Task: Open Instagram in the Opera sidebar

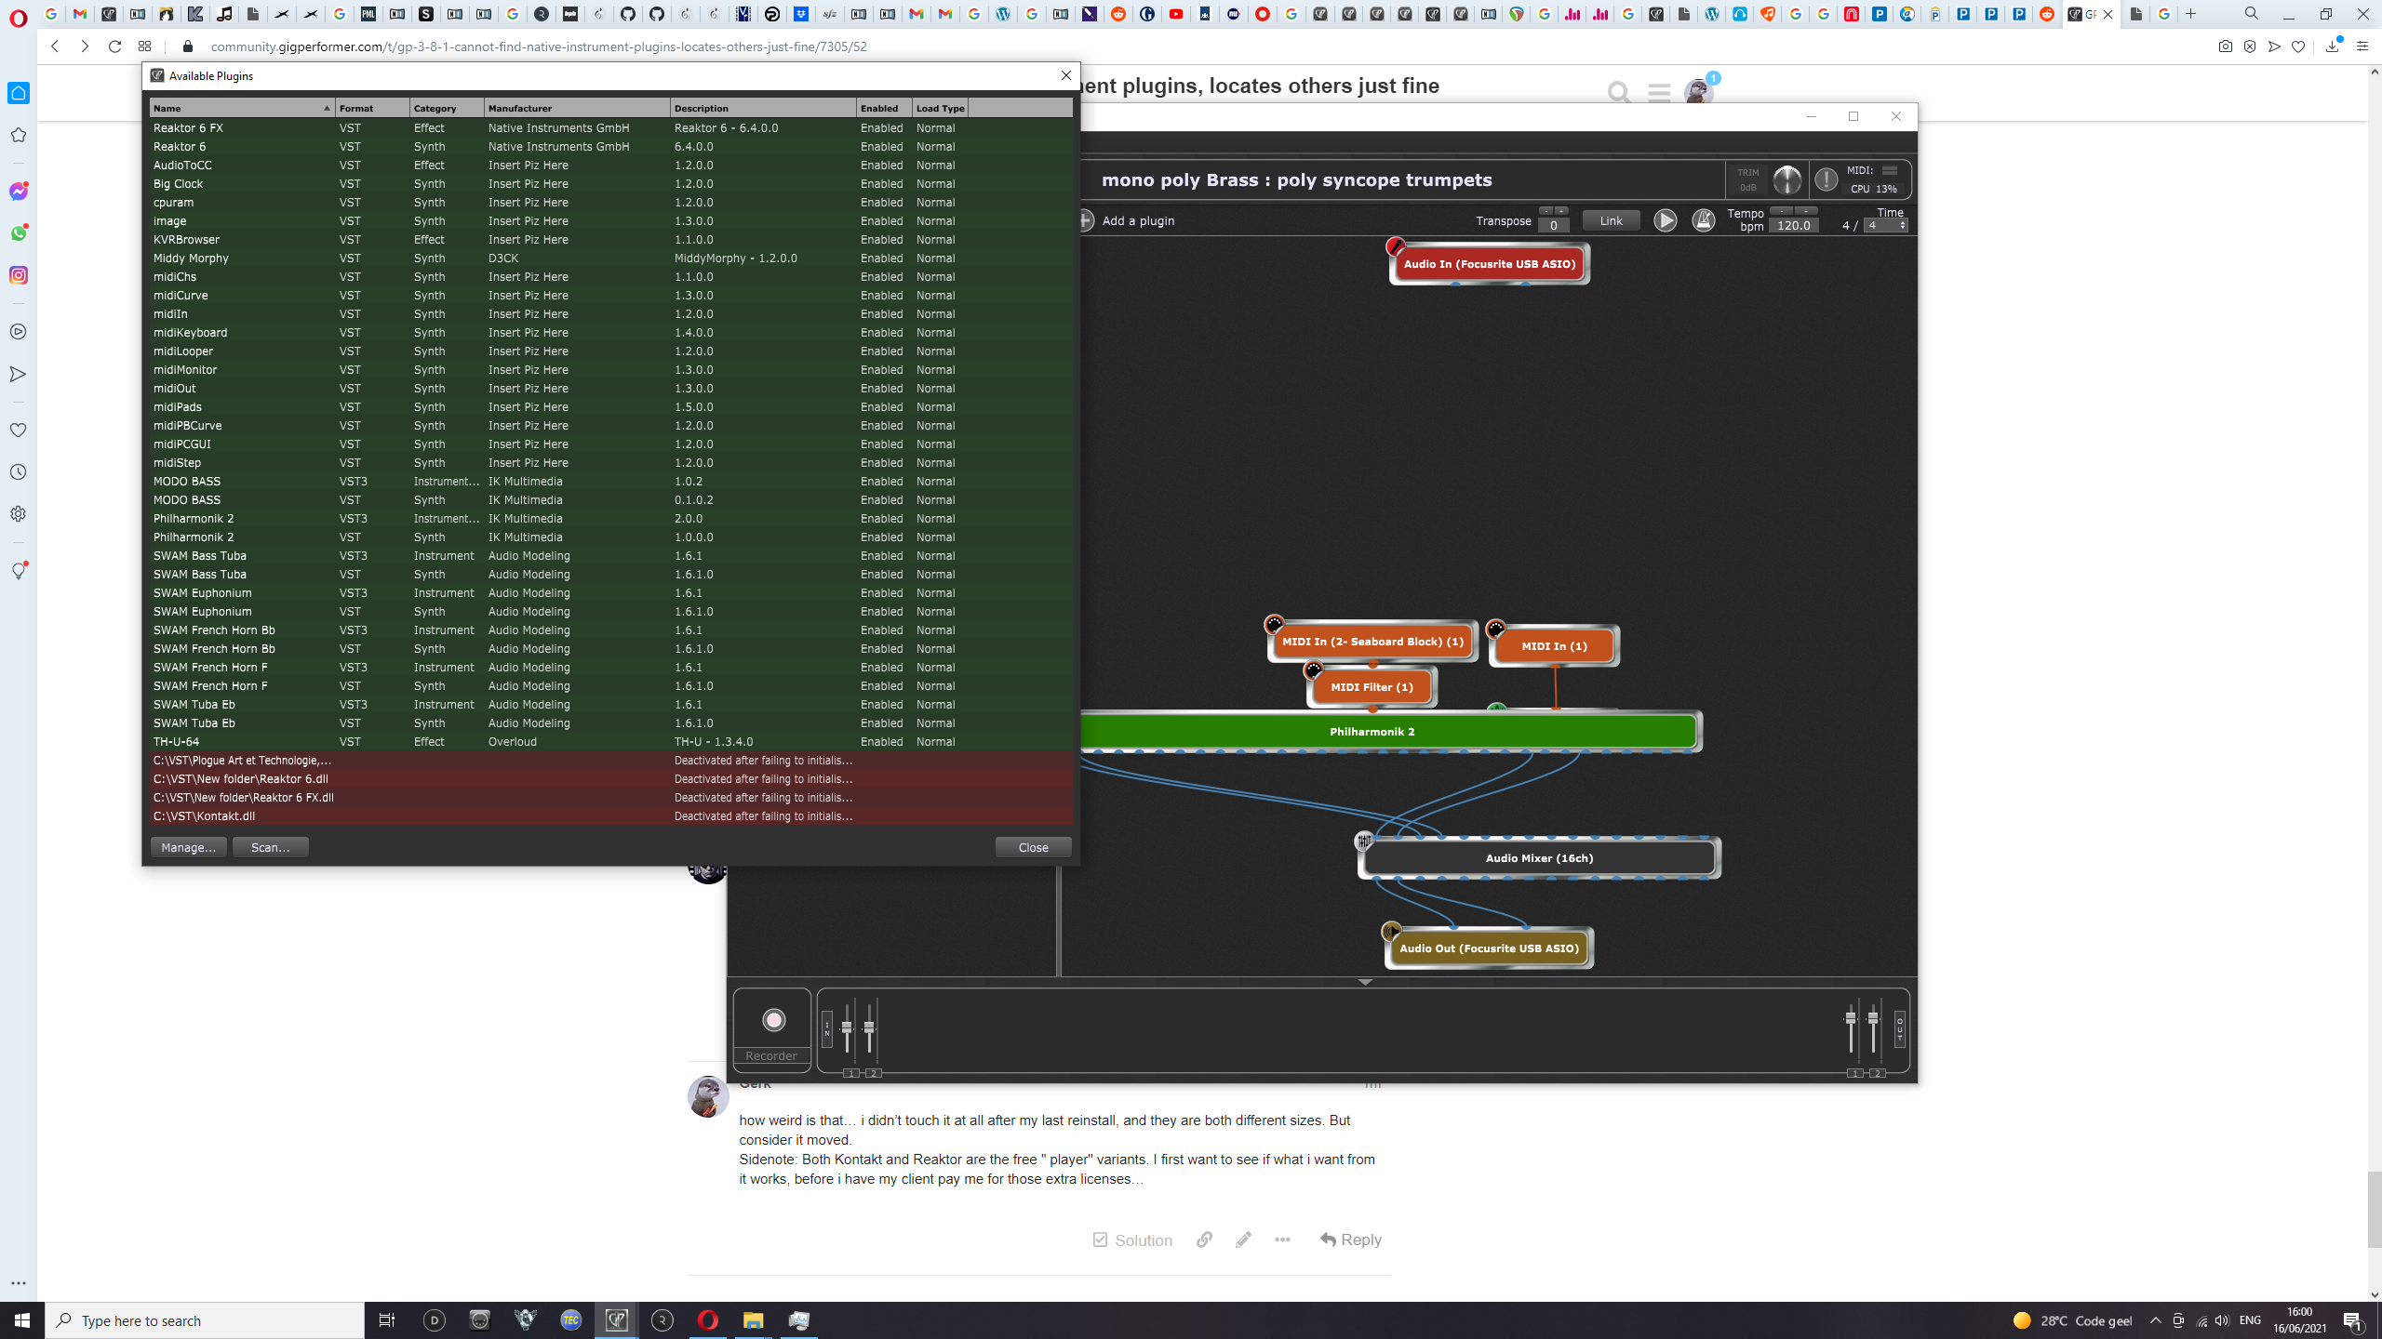Action: click(19, 275)
